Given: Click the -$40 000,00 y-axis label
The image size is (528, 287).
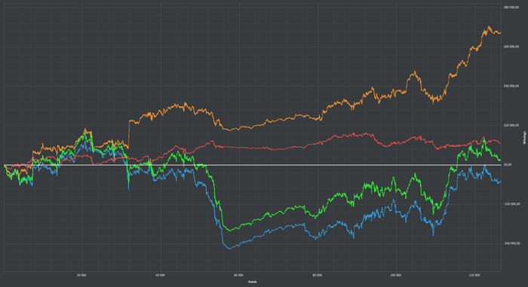Looking at the screenshot, I should (512, 243).
